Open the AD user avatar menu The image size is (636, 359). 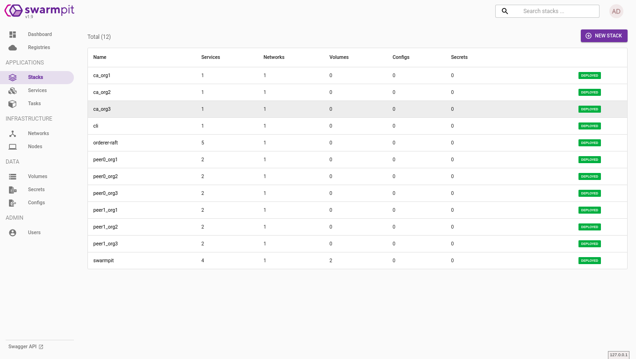pyautogui.click(x=616, y=11)
